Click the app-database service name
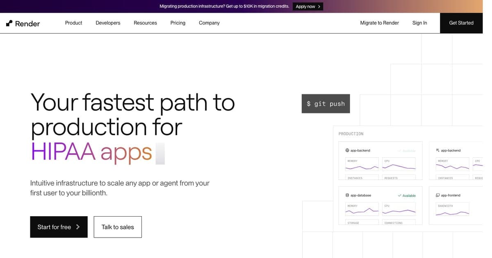Viewport: 492px width, 258px height. [x=361, y=195]
